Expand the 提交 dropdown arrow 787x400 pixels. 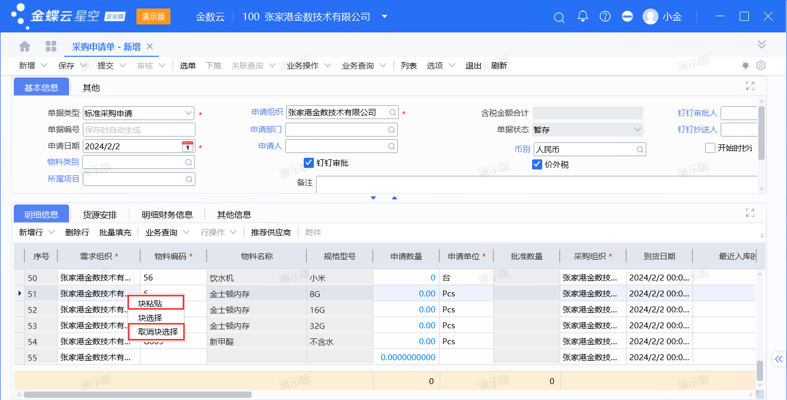click(x=122, y=65)
